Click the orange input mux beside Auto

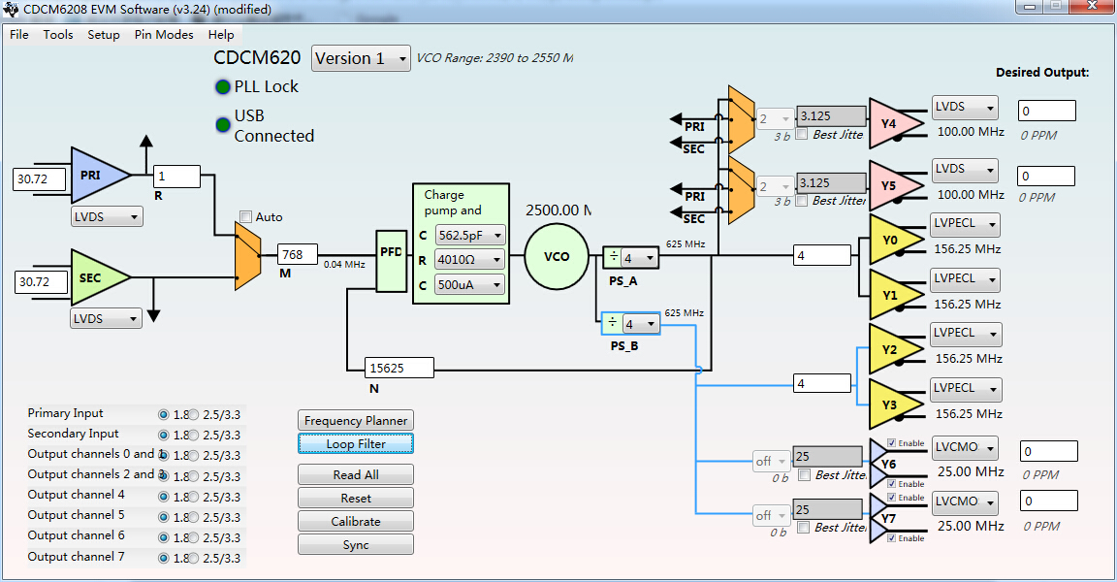click(x=247, y=256)
